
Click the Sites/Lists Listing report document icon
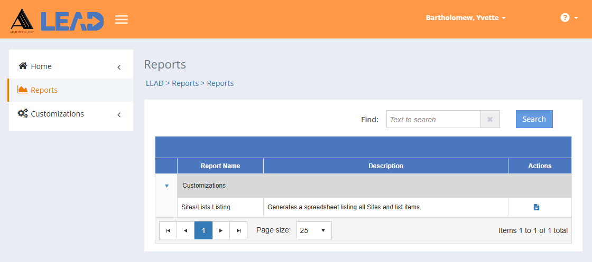pyautogui.click(x=536, y=207)
